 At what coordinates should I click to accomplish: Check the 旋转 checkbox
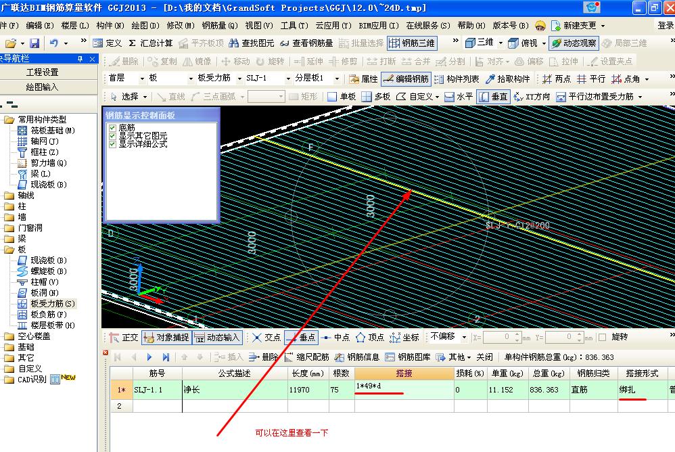click(x=603, y=337)
